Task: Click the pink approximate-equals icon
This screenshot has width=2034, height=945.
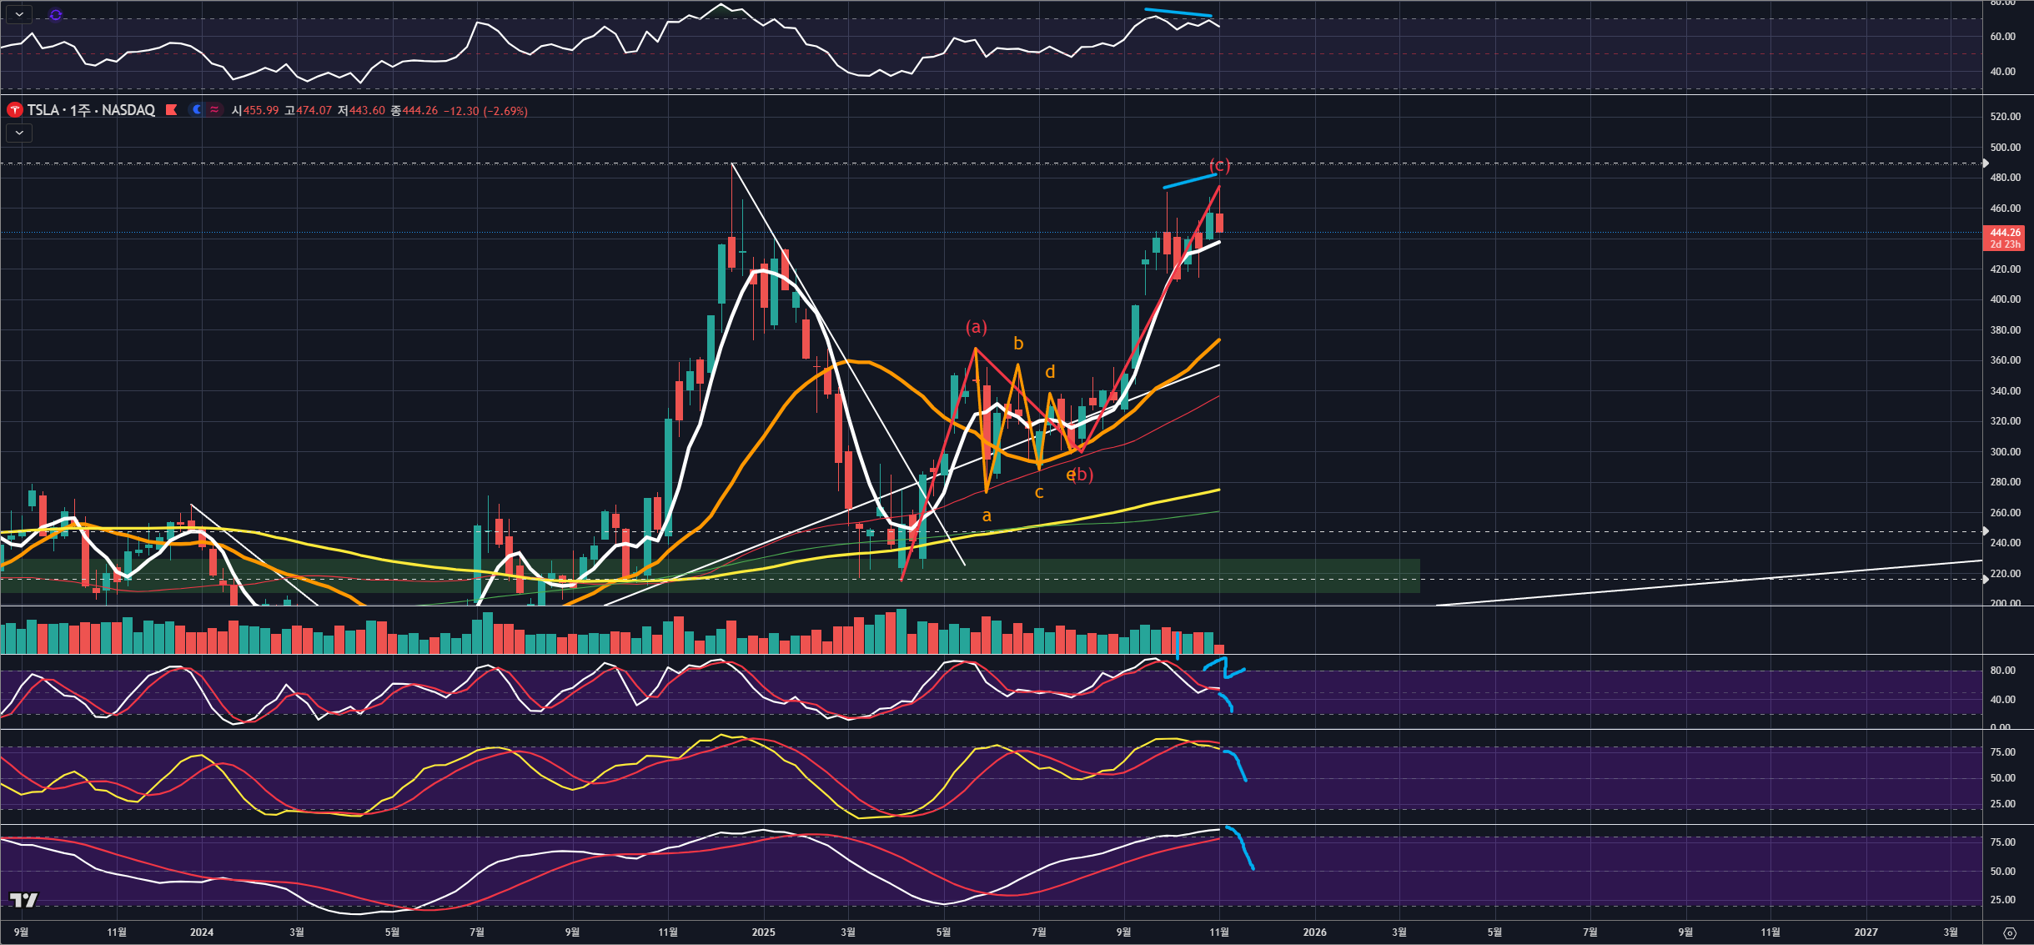Action: [215, 110]
